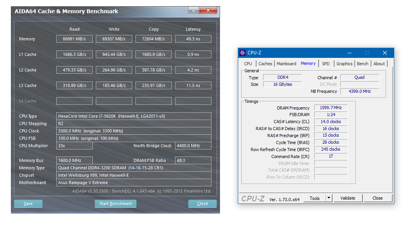Click the DRAM Frequency value 1599.7 MHz
Image resolution: width=414 pixels, height=226 pixels.
[331, 108]
